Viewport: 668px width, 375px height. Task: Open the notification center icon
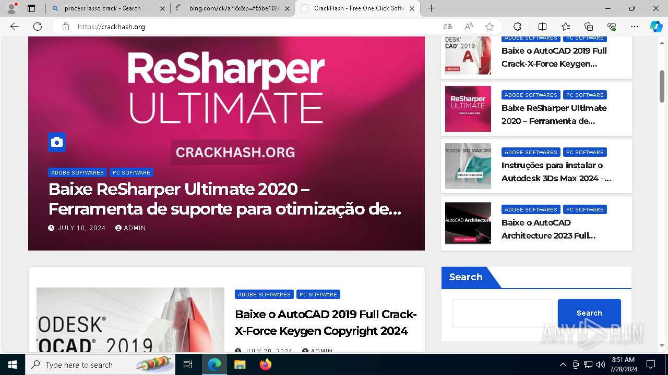(651, 365)
